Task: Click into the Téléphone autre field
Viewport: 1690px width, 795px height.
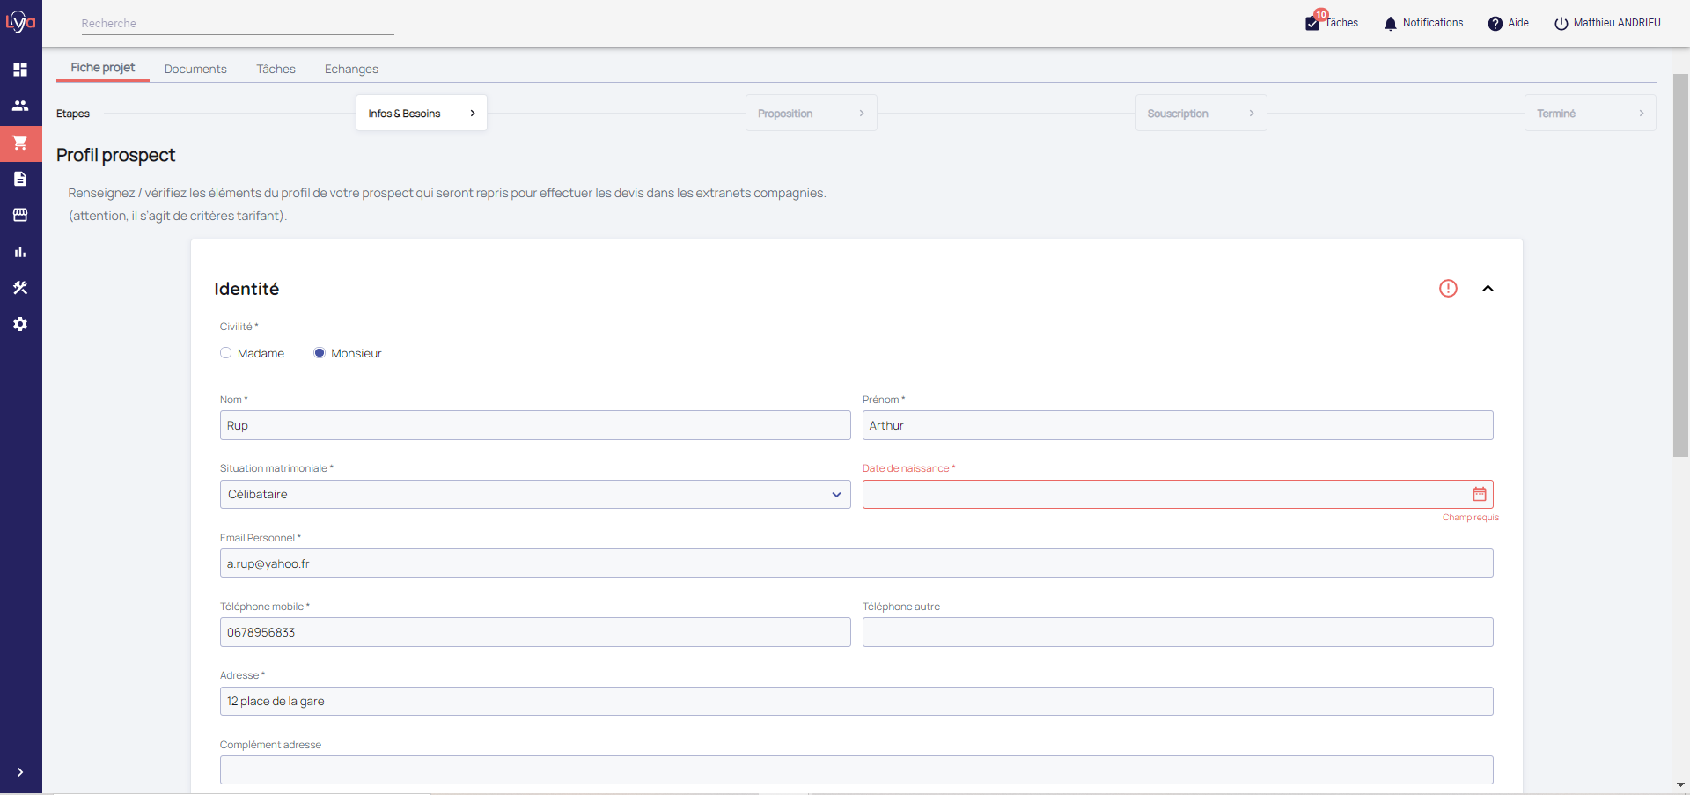Action: 1177,632
